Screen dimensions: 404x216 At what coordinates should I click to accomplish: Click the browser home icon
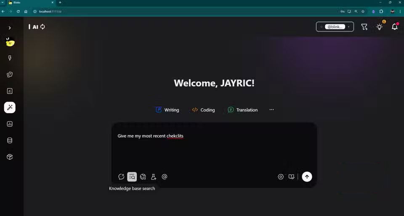point(26,11)
